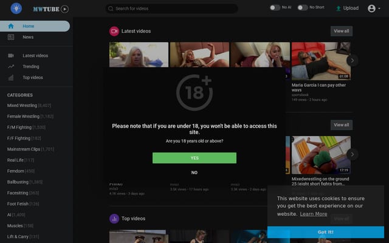This screenshot has height=243, width=389.
Task: Click the sidebar camera icon for Latest videos
Action: point(11,55)
